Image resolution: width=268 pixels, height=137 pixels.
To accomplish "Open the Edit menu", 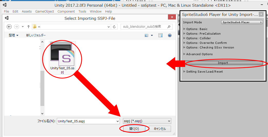I will tap(15, 11).
